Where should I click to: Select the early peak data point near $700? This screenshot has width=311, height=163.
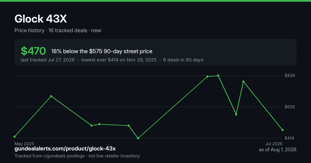tap(51, 96)
